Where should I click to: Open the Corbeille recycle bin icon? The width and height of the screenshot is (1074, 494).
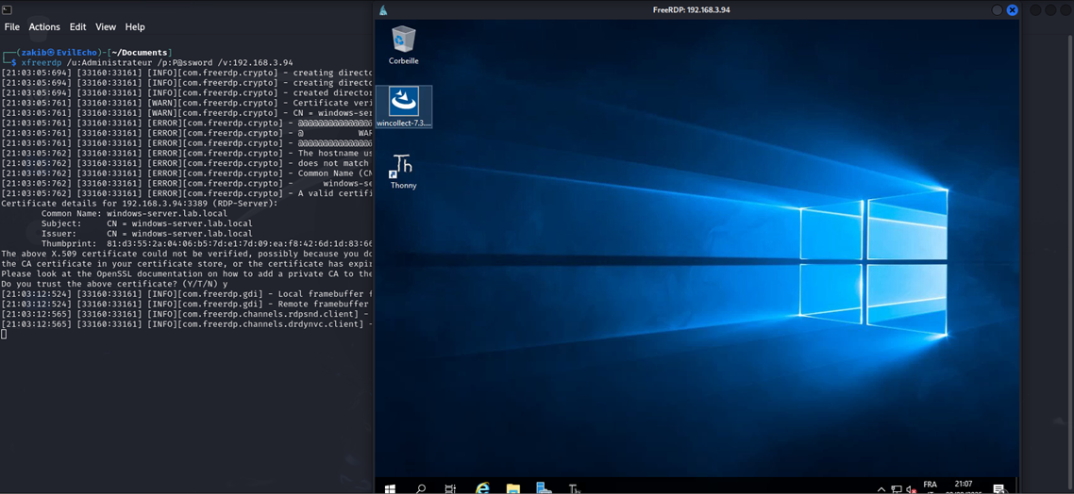pyautogui.click(x=403, y=45)
